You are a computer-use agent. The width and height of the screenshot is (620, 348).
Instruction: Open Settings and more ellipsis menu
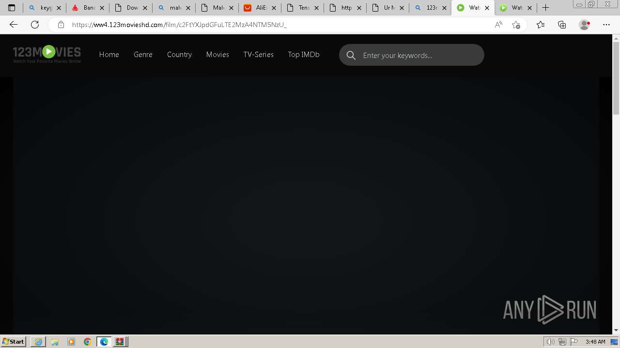606,25
